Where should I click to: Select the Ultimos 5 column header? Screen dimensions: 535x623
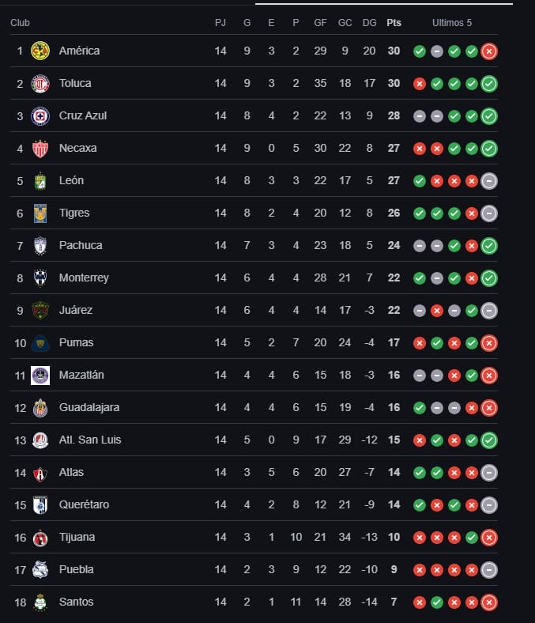452,23
